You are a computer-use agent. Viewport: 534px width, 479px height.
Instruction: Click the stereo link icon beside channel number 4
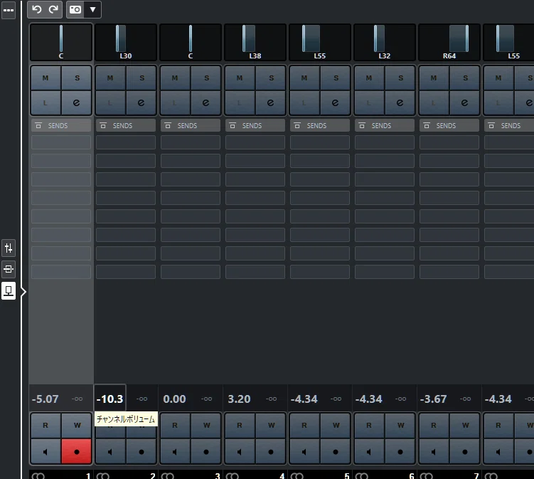click(x=232, y=475)
